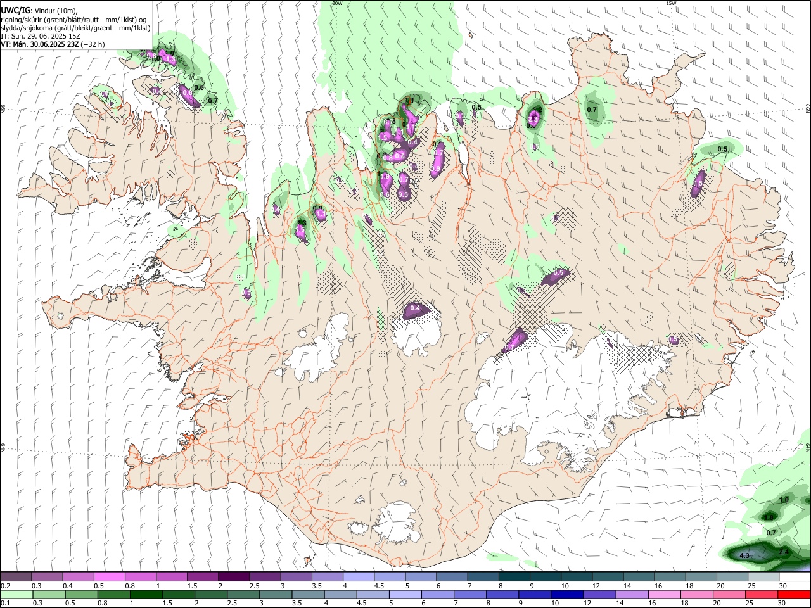
Task: Pick the bright magenta 0.5–0.8 swatch in top row
Action: point(109,577)
